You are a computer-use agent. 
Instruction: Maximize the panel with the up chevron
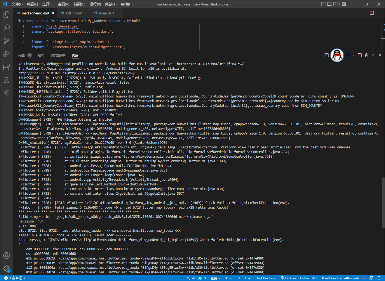374,55
